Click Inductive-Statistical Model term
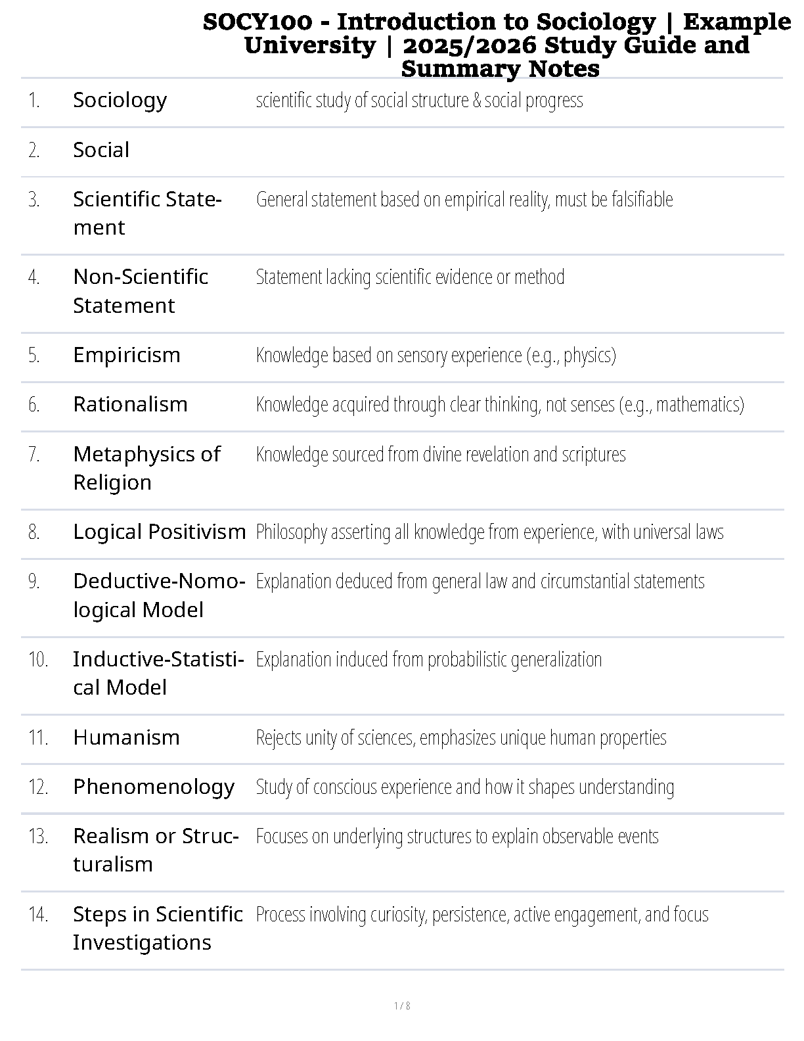Viewport: 804px width, 1041px height. [x=158, y=673]
